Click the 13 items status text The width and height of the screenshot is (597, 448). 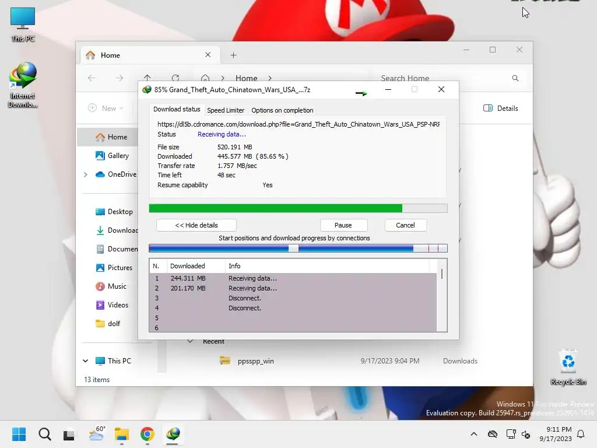click(x=97, y=380)
